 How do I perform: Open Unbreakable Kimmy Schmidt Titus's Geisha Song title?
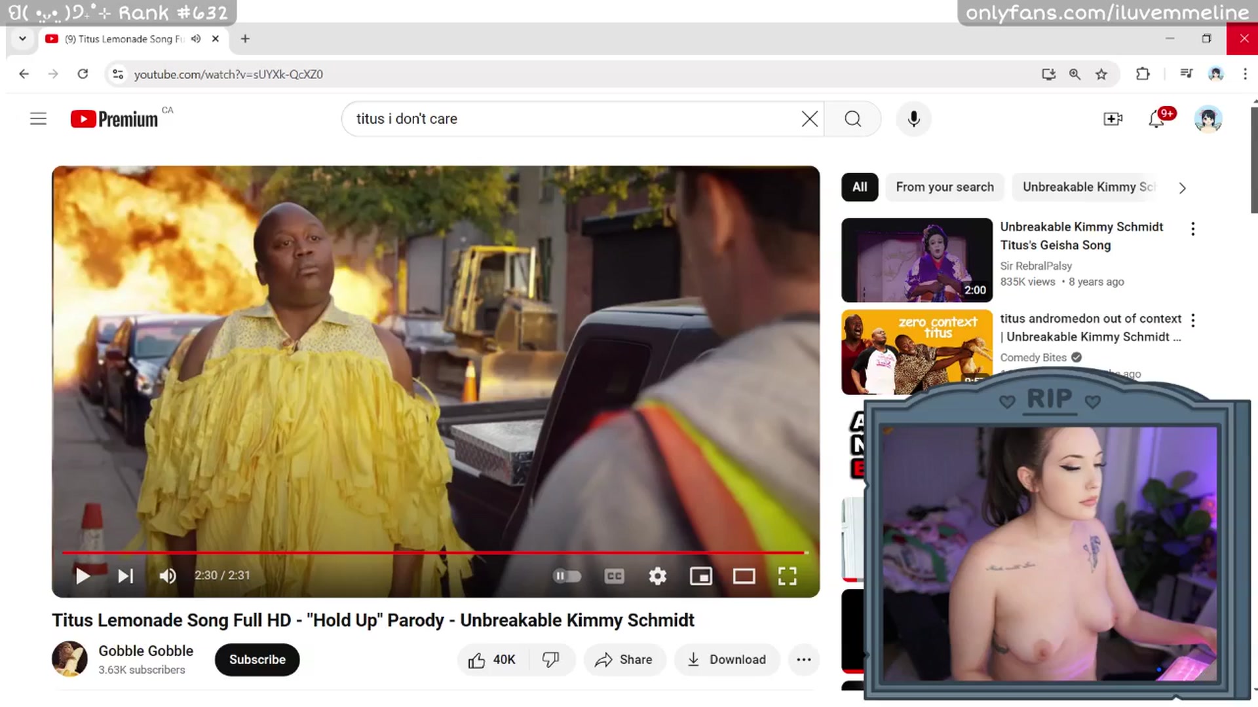pos(1082,236)
